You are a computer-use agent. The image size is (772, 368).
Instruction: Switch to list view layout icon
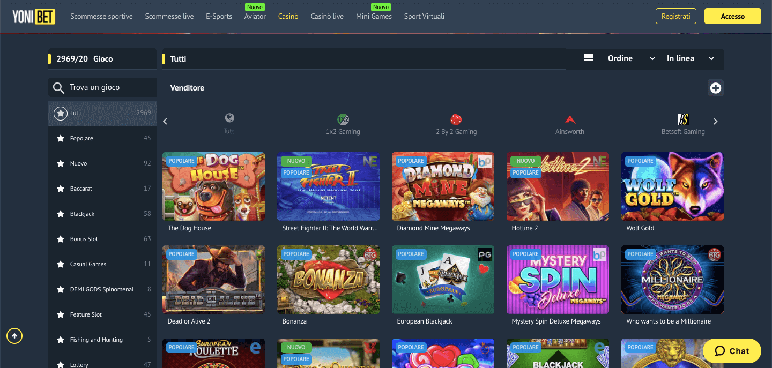point(589,58)
